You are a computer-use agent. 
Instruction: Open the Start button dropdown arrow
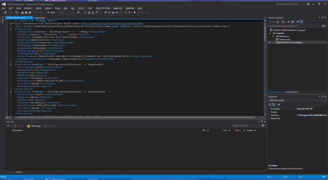[x=56, y=12]
